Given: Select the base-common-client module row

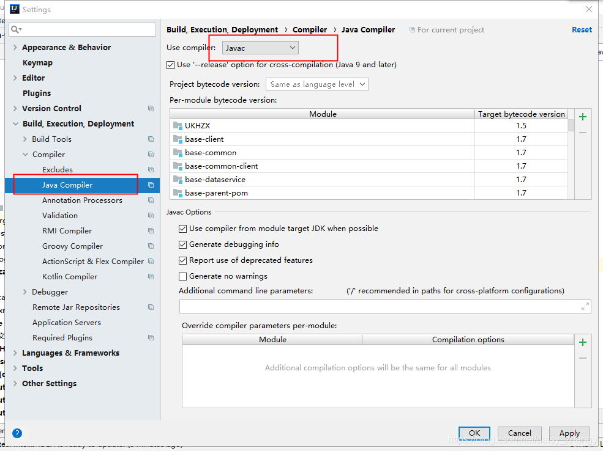Looking at the screenshot, I should pyautogui.click(x=369, y=166).
